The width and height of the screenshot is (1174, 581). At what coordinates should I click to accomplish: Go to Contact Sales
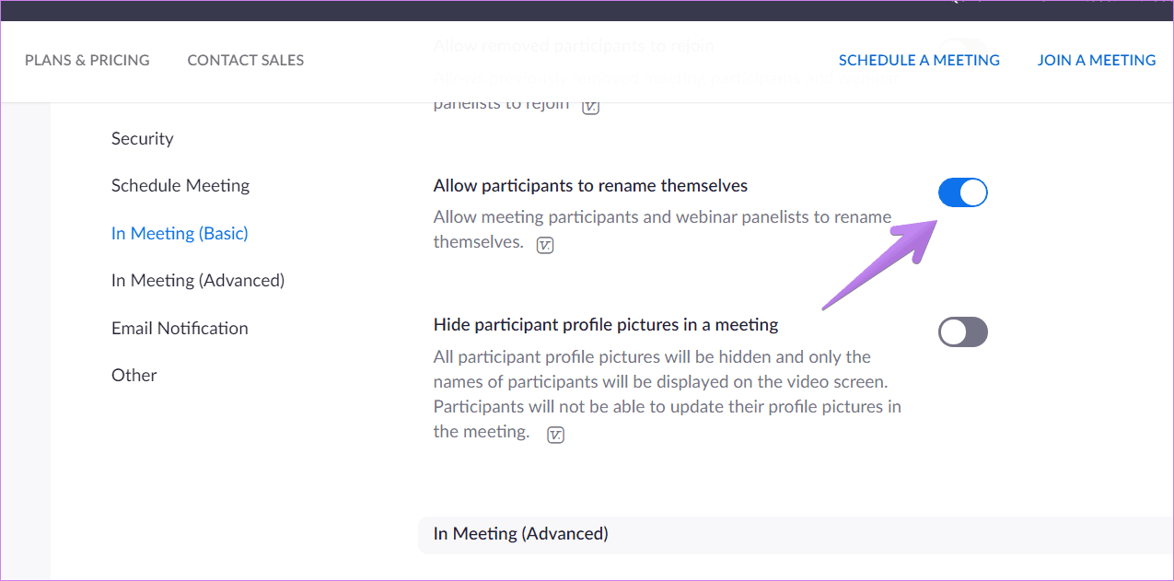click(246, 60)
